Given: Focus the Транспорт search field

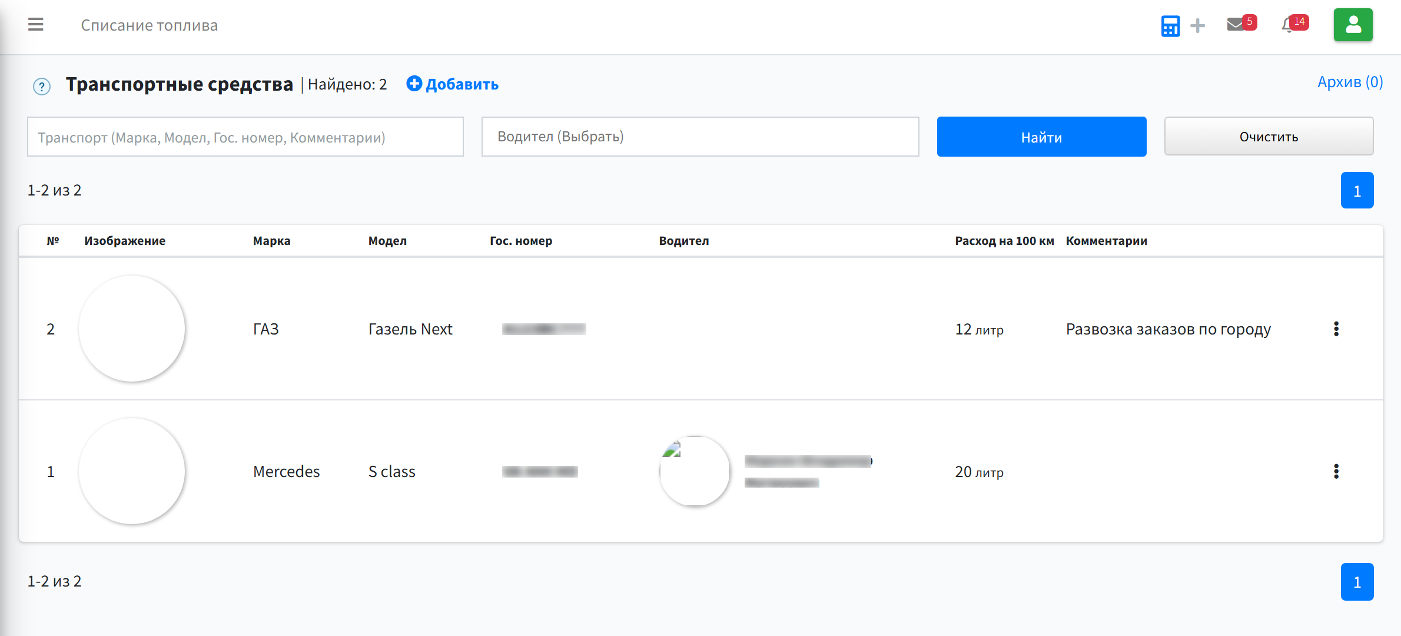Looking at the screenshot, I should 245,137.
